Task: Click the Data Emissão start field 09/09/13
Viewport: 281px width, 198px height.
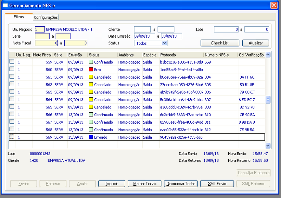Action: pos(144,36)
